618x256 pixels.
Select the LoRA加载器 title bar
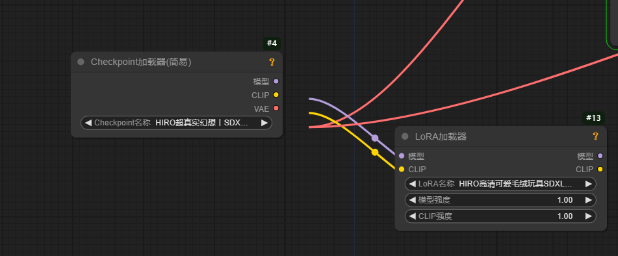click(500, 136)
